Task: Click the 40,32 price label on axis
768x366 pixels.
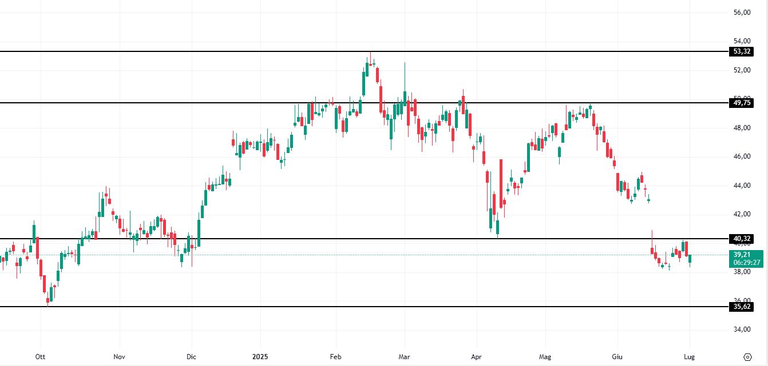Action: tap(742, 239)
